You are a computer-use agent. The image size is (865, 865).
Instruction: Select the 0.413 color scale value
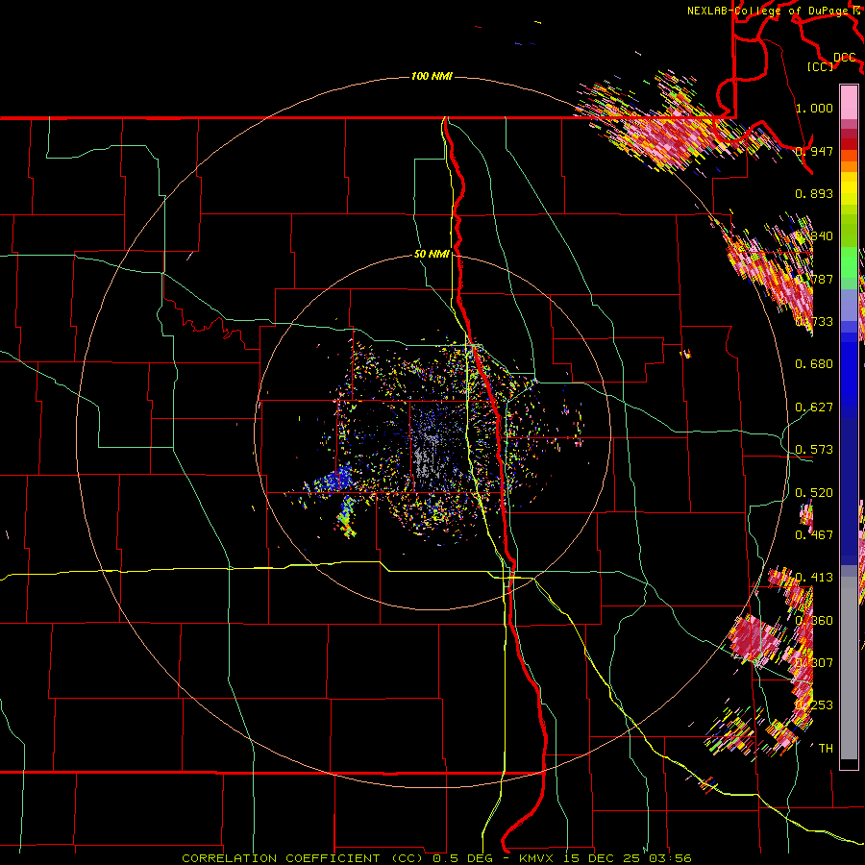[x=814, y=578]
